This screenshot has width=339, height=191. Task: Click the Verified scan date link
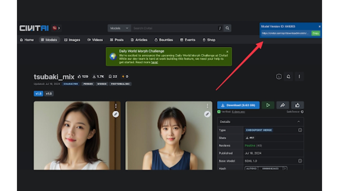tap(238, 112)
